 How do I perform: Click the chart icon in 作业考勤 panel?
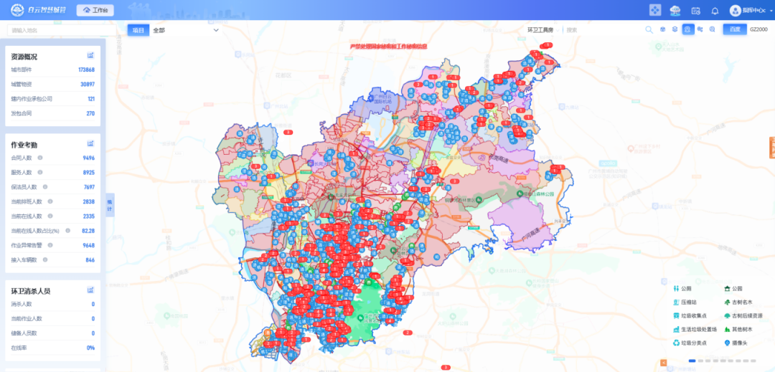90,144
